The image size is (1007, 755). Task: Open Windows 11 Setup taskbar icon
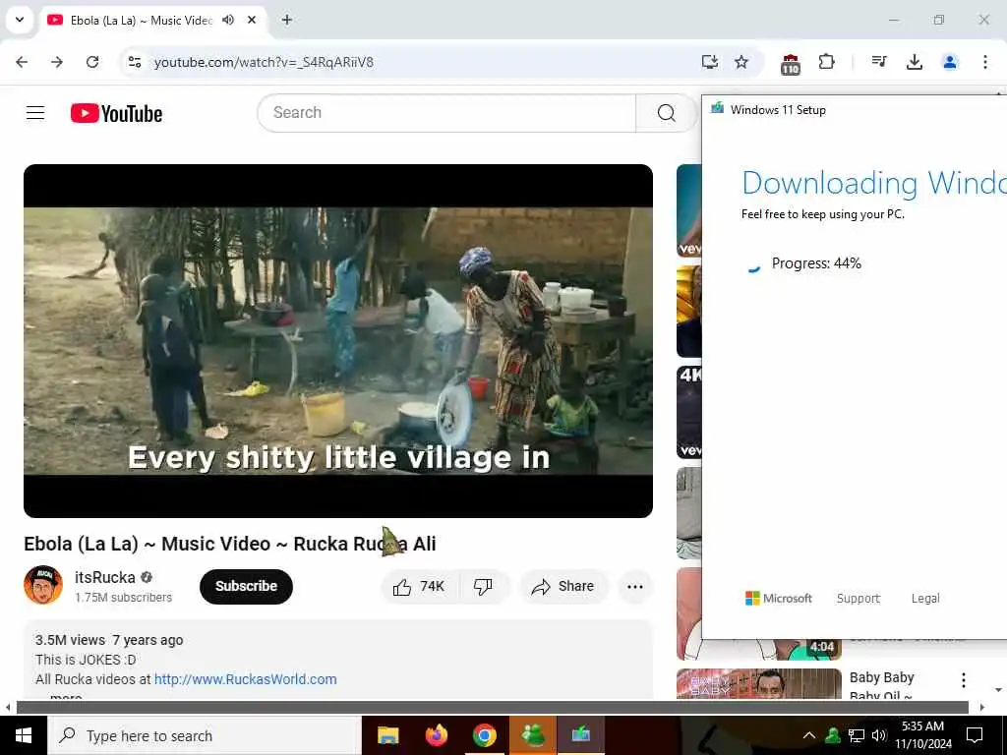pyautogui.click(x=580, y=735)
